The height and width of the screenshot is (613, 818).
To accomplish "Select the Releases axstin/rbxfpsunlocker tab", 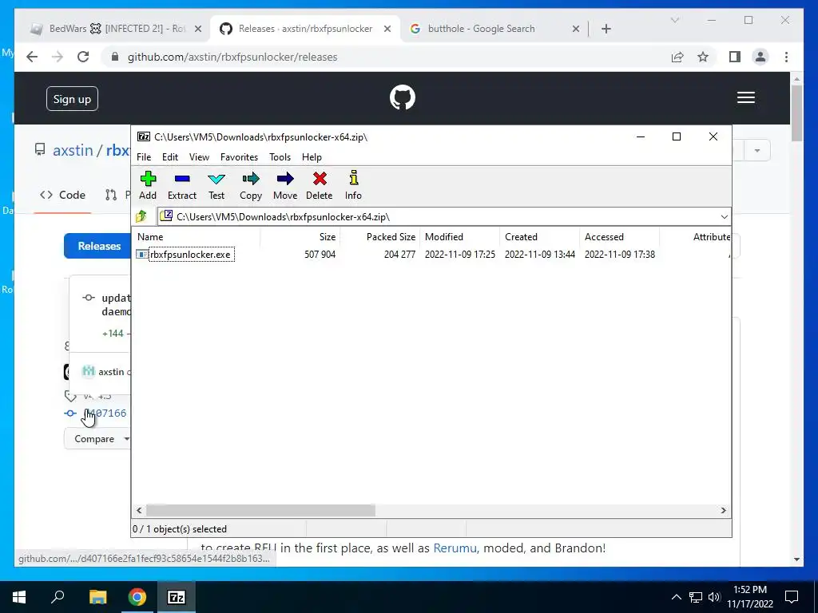I will pyautogui.click(x=305, y=29).
